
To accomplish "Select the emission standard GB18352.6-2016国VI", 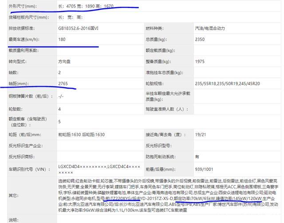I will (78, 28).
